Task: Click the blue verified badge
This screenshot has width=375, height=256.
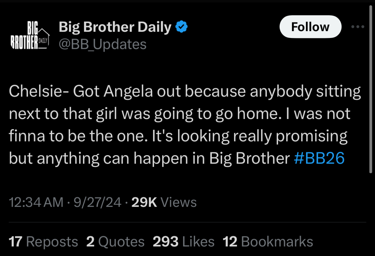Action: pos(182,27)
